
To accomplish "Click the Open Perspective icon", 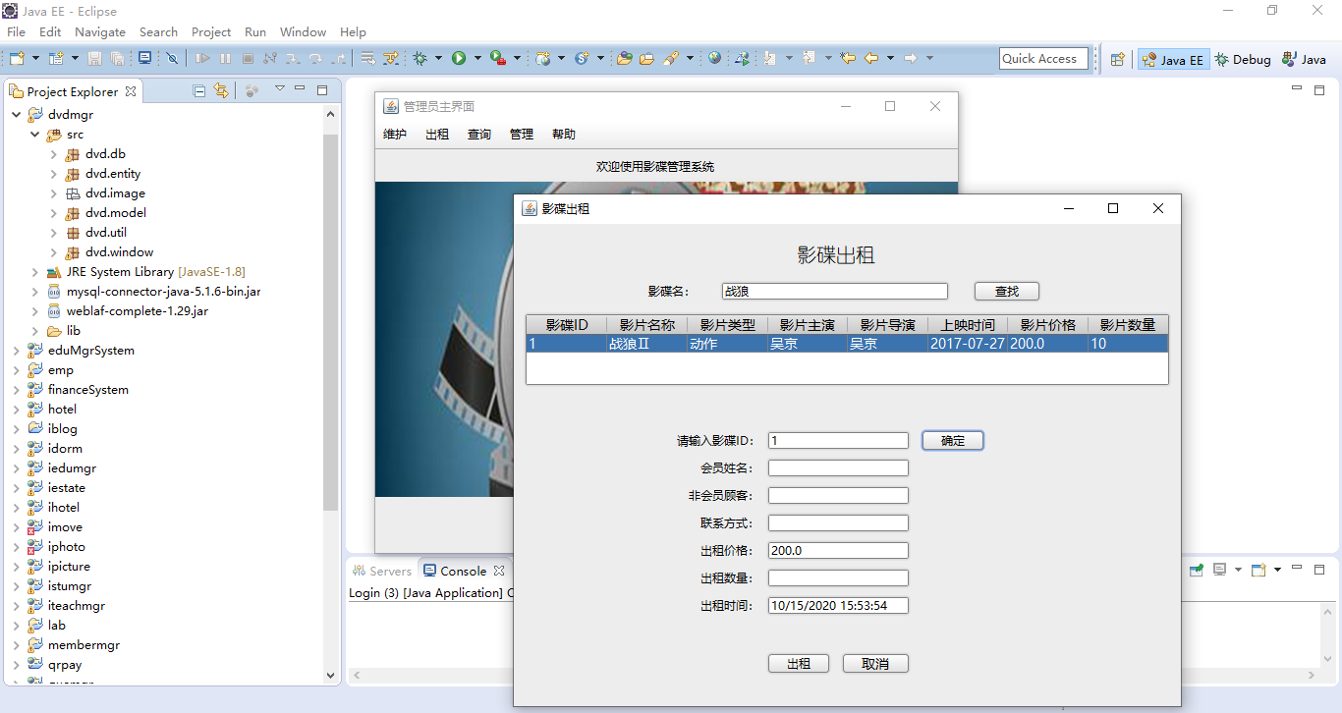I will click(1117, 60).
